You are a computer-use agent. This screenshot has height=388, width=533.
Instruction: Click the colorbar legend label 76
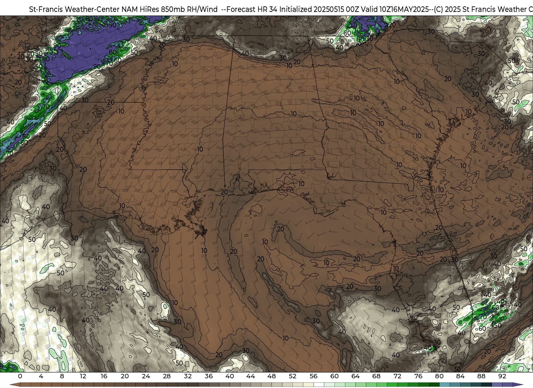(418, 376)
